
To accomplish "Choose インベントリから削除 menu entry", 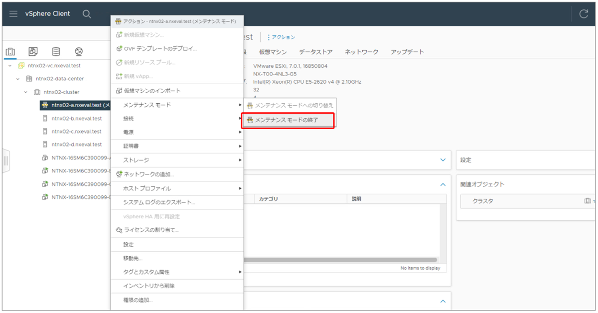I will [x=177, y=286].
